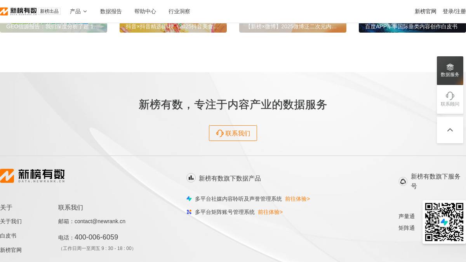Click the orange 联系我们 button
This screenshot has width=466, height=262.
(x=233, y=133)
